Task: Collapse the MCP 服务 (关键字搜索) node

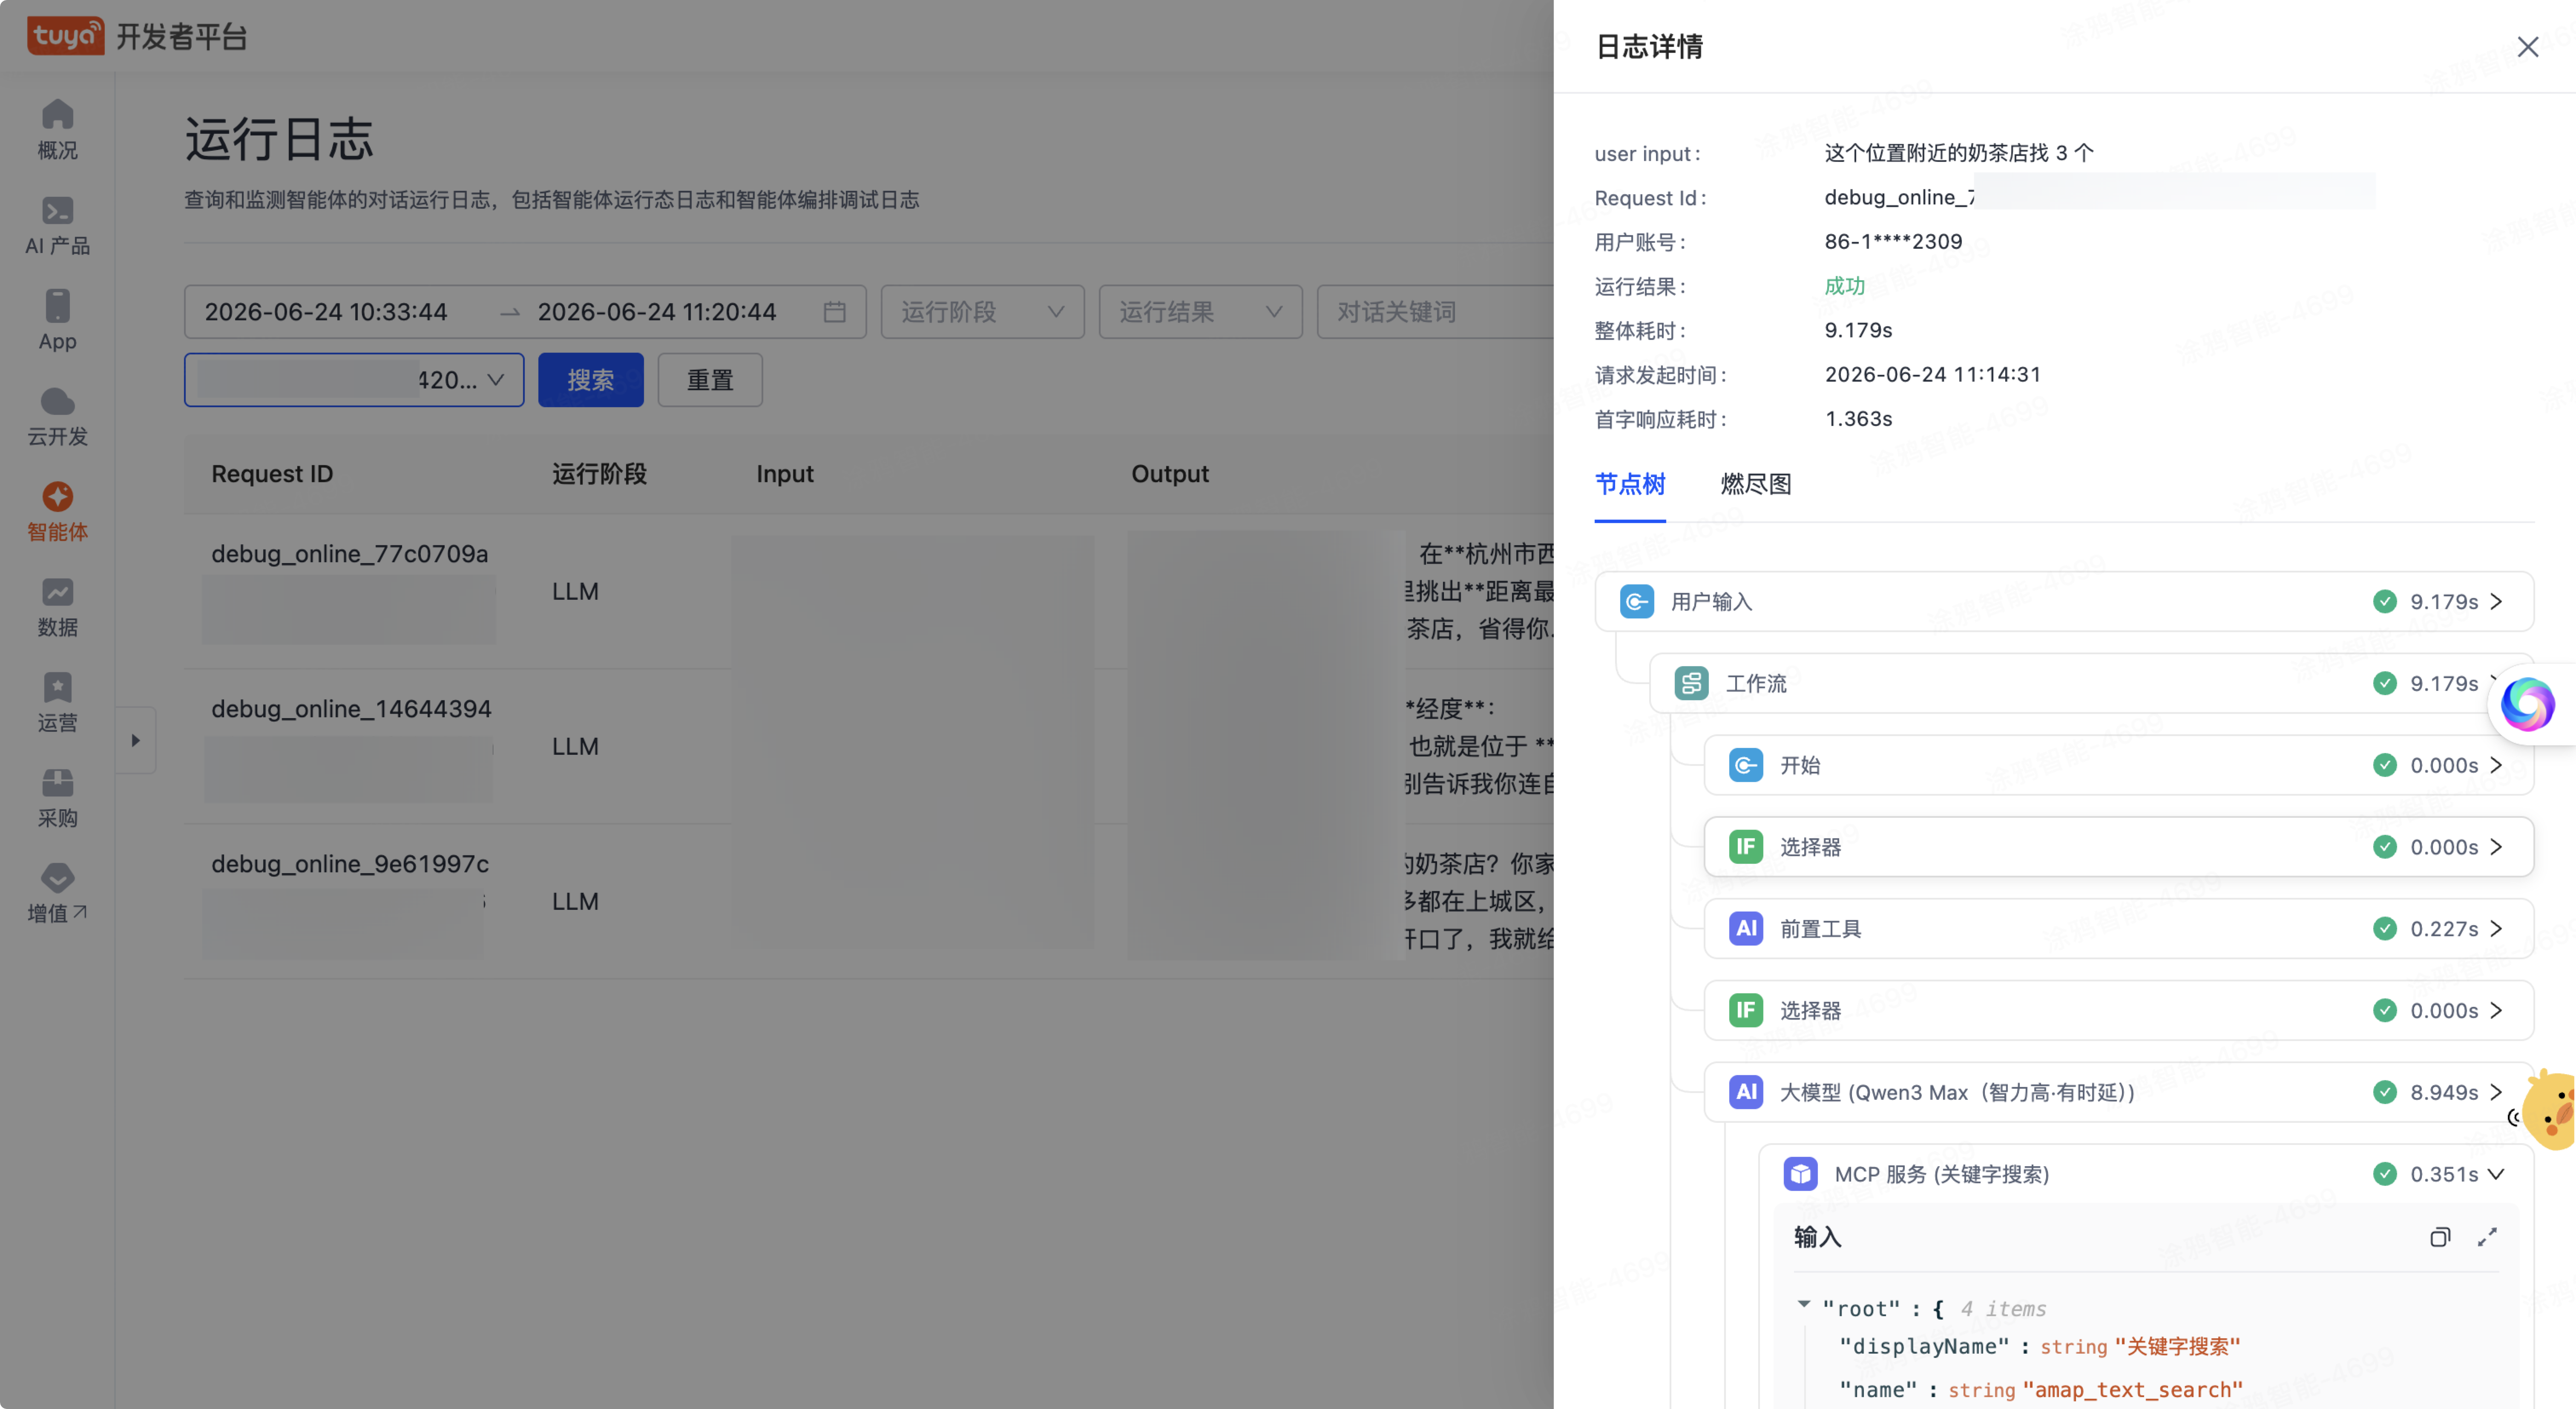Action: (2496, 1174)
